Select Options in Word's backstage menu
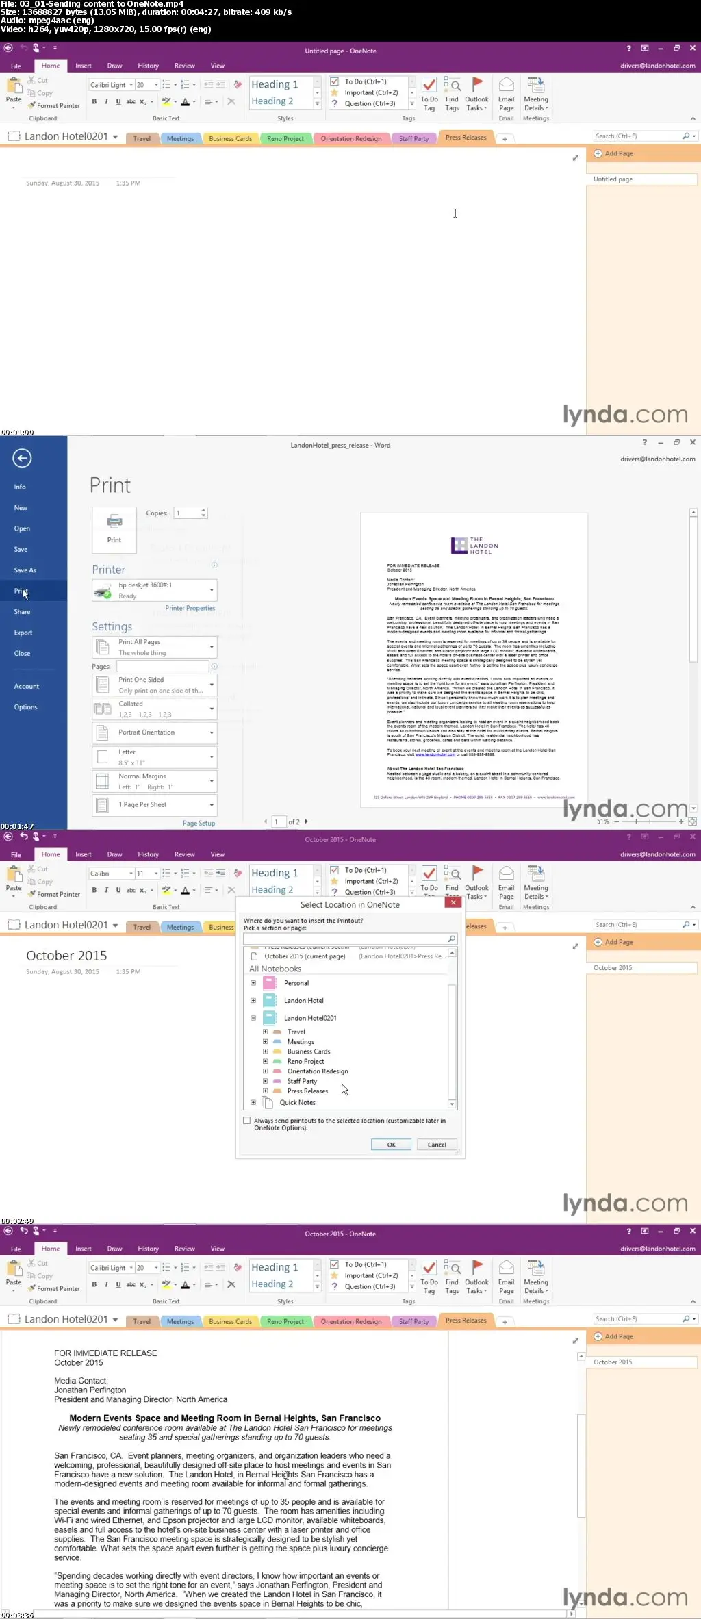Screen dimensions: 701x1619 (x=25, y=707)
